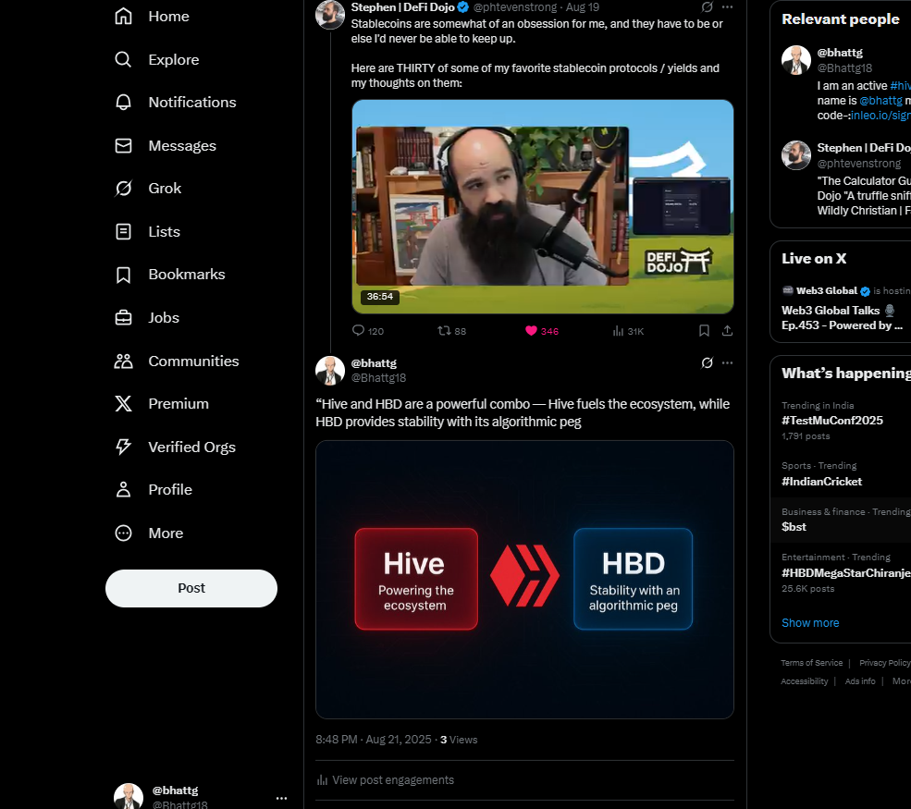Share Stephen's DeFi Dojo post
Viewport: 911px width, 809px height.
pyautogui.click(x=727, y=330)
